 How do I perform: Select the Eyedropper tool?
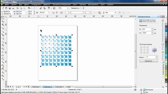(3, 69)
